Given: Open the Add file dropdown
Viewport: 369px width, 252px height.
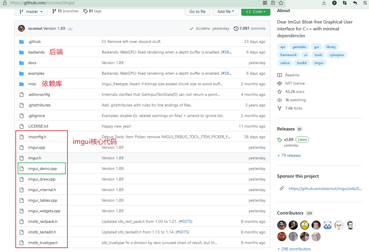Looking at the screenshot, I should coord(226,11).
